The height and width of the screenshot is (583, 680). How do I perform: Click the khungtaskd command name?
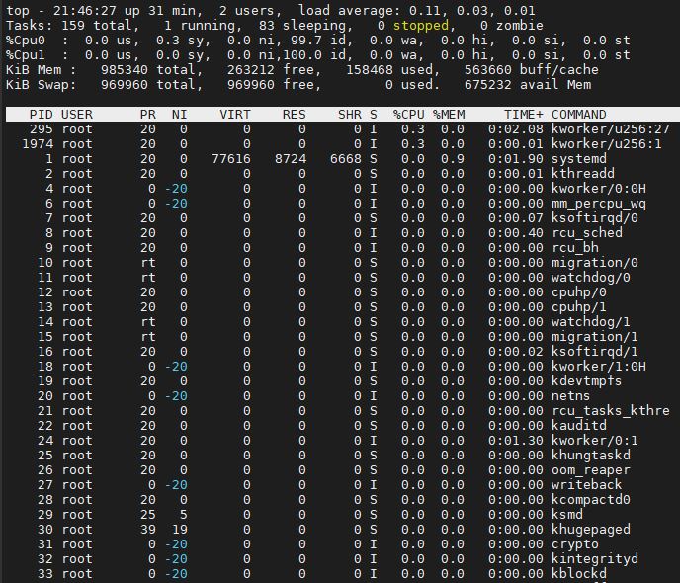[x=591, y=456]
